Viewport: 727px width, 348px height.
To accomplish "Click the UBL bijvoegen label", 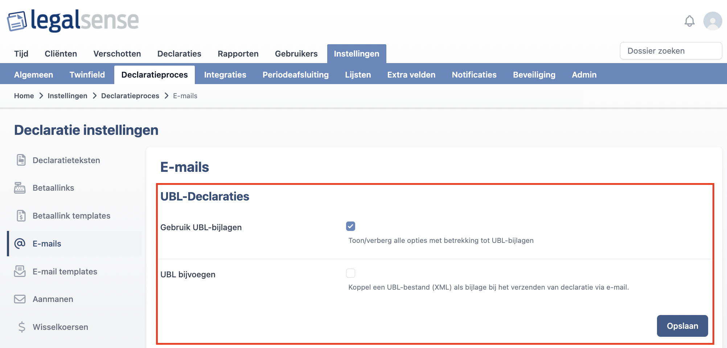I will tap(188, 274).
